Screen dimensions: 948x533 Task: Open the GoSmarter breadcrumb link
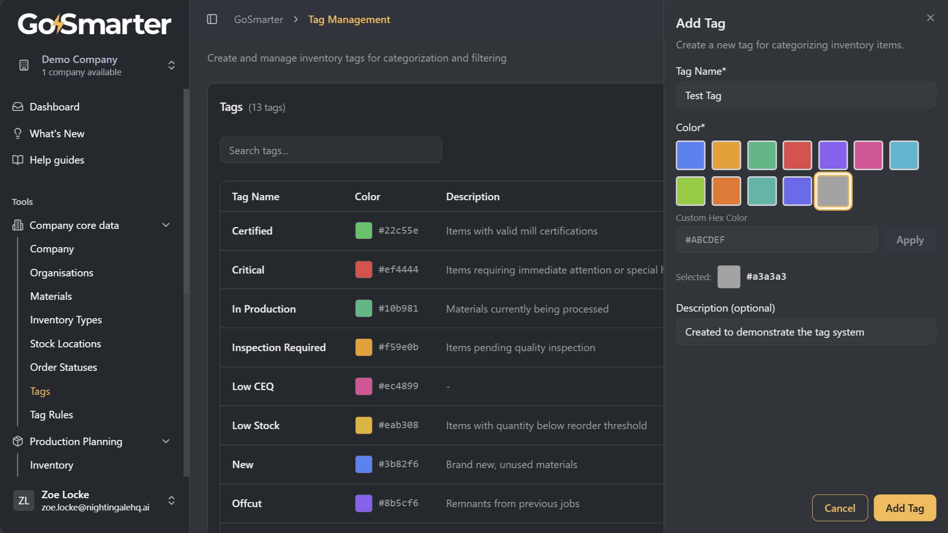(x=258, y=19)
